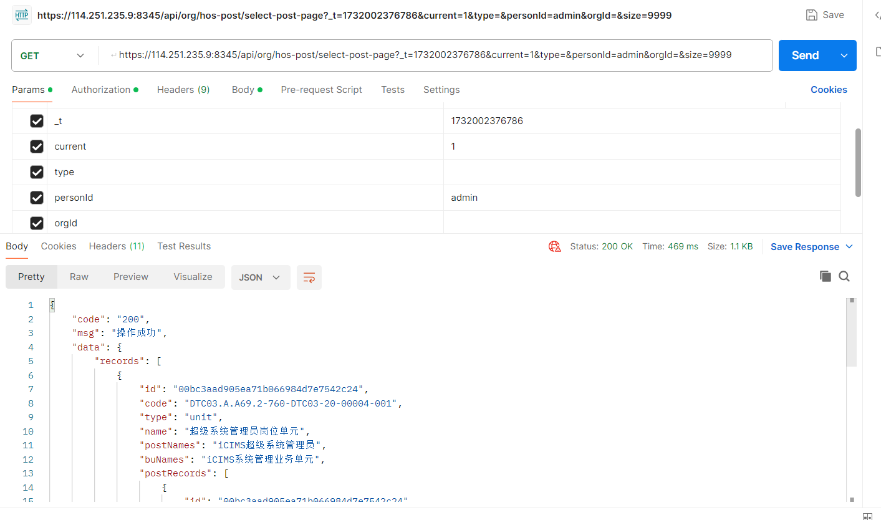Copy the response body with copy icon
Viewport: 881px width, 520px height.
(x=825, y=276)
